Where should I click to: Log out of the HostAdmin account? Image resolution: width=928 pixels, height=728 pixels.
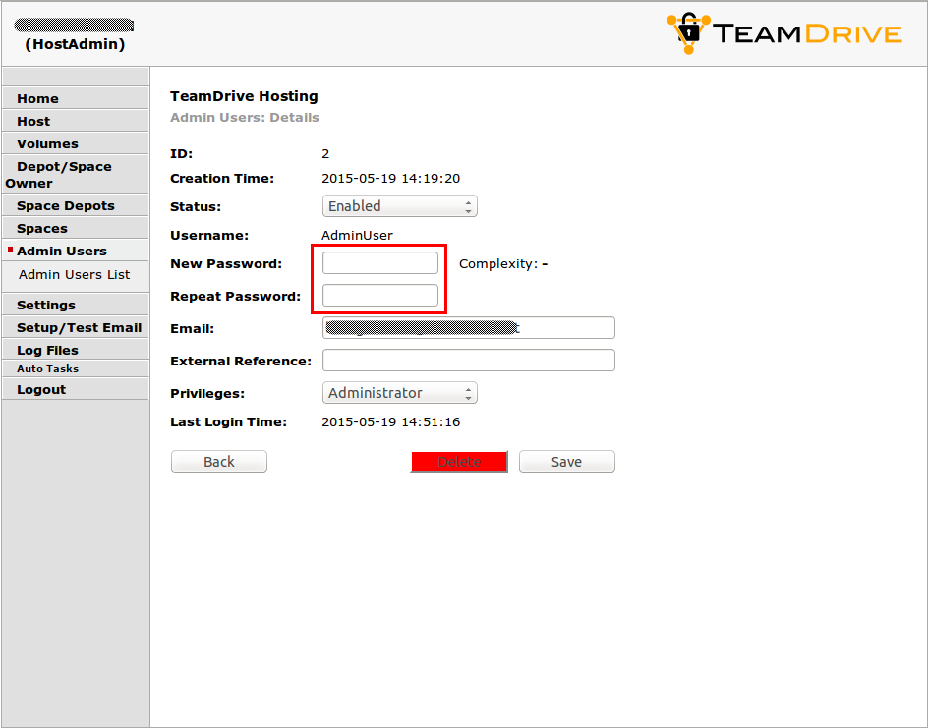pos(40,389)
